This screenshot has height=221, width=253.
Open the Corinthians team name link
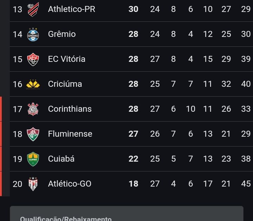coord(70,109)
